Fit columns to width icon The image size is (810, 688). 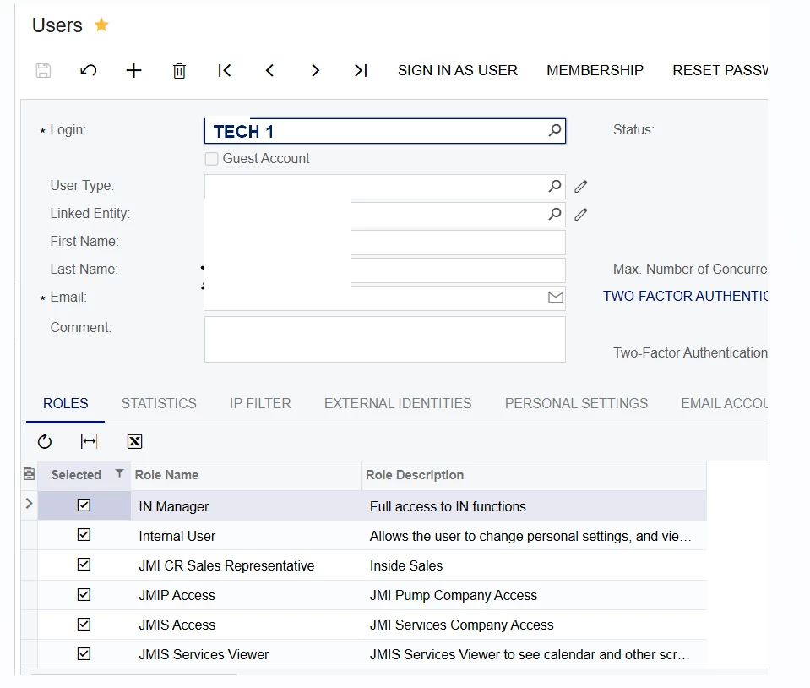point(89,441)
